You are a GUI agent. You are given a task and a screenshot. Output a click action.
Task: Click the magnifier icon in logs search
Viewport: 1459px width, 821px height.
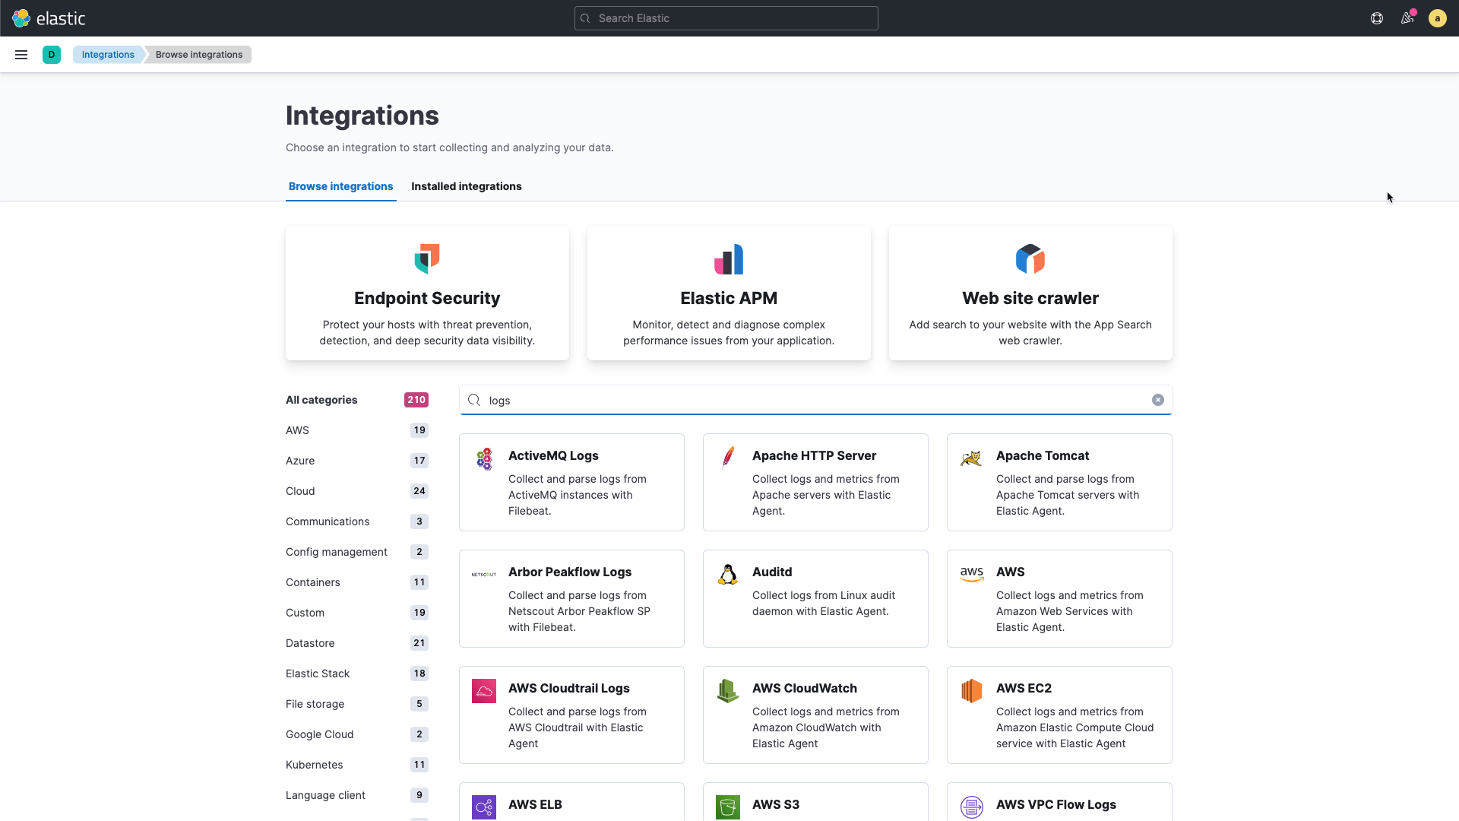(474, 400)
